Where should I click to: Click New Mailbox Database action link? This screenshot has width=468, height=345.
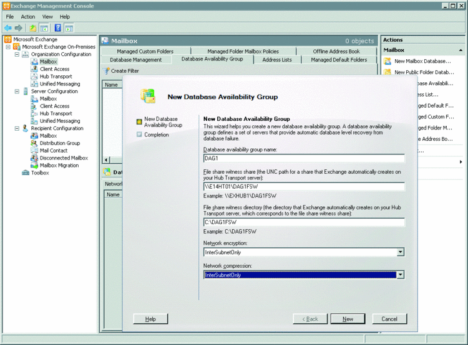[x=422, y=62]
